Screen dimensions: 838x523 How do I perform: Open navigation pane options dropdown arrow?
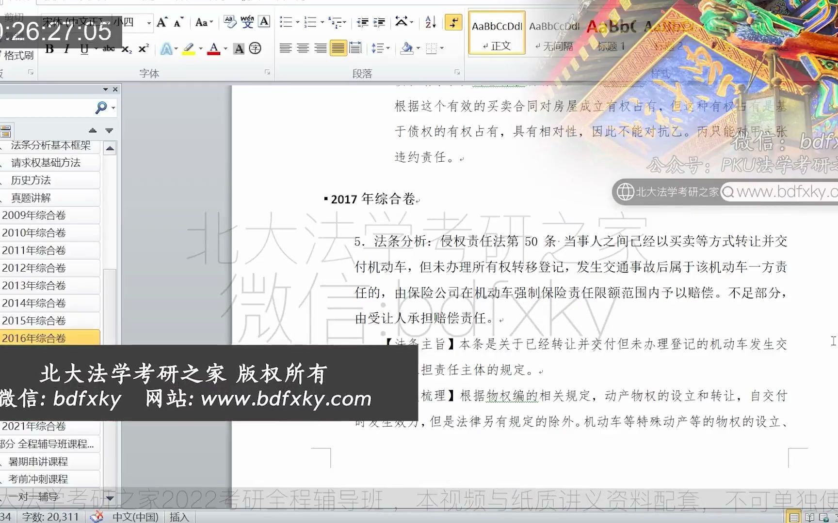coord(105,90)
